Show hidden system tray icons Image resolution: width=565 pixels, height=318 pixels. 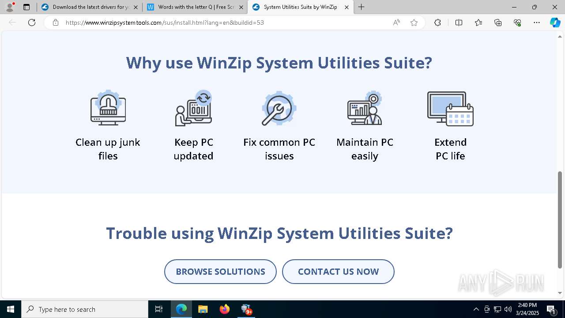click(x=476, y=309)
